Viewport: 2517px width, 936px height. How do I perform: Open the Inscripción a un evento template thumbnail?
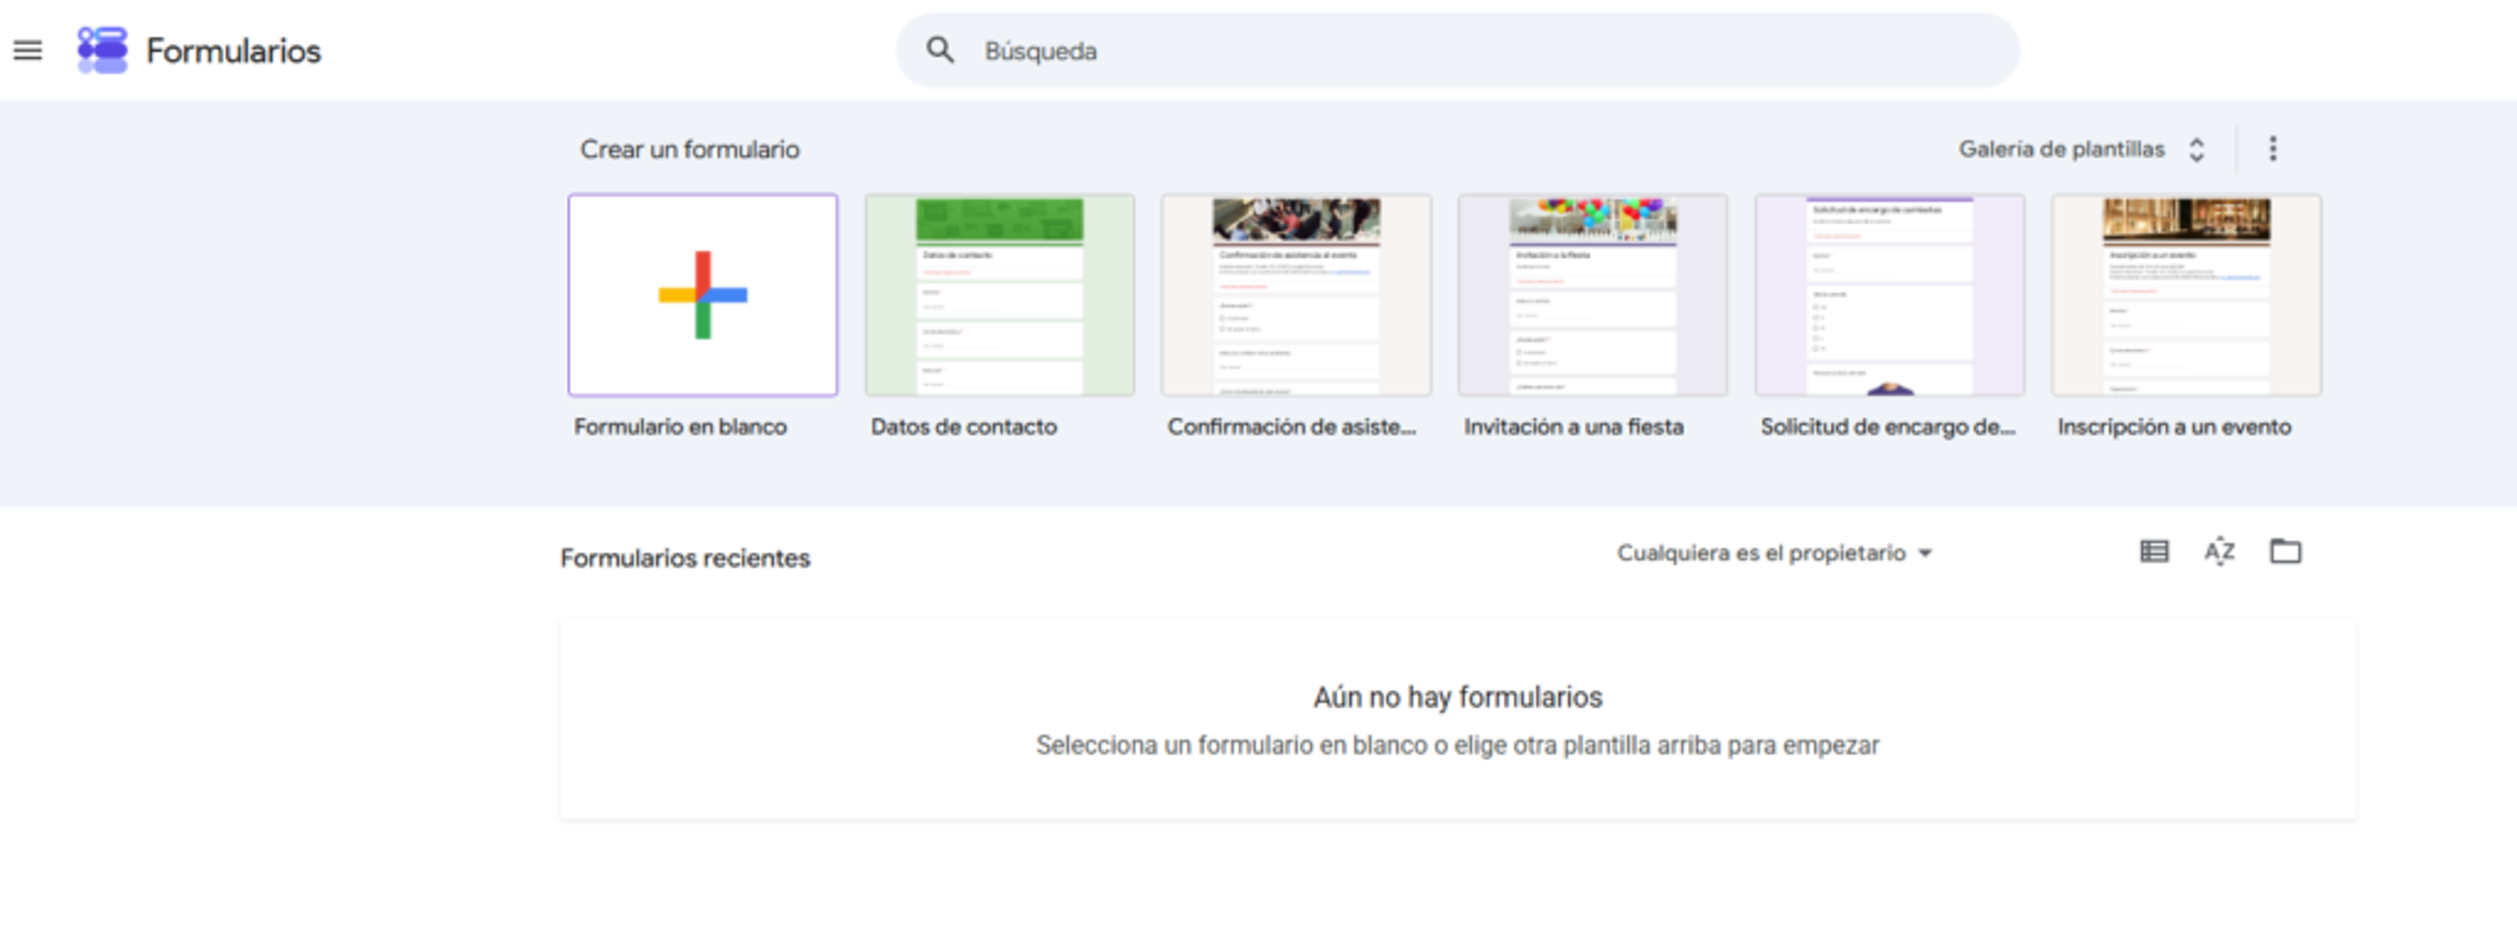pos(2186,295)
